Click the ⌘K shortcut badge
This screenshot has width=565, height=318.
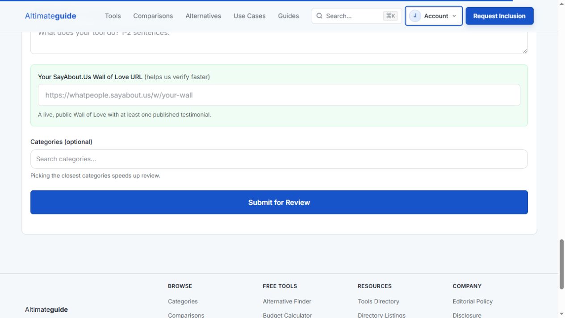[390, 16]
